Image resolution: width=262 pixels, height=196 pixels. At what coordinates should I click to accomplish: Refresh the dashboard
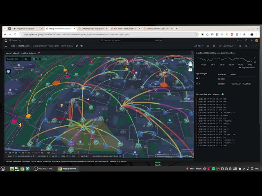[x=246, y=46]
